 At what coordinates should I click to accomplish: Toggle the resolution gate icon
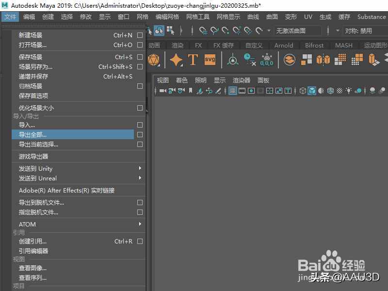pos(251,91)
